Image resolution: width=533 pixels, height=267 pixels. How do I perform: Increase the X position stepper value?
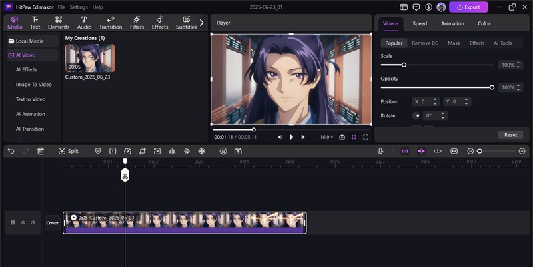tap(435, 99)
